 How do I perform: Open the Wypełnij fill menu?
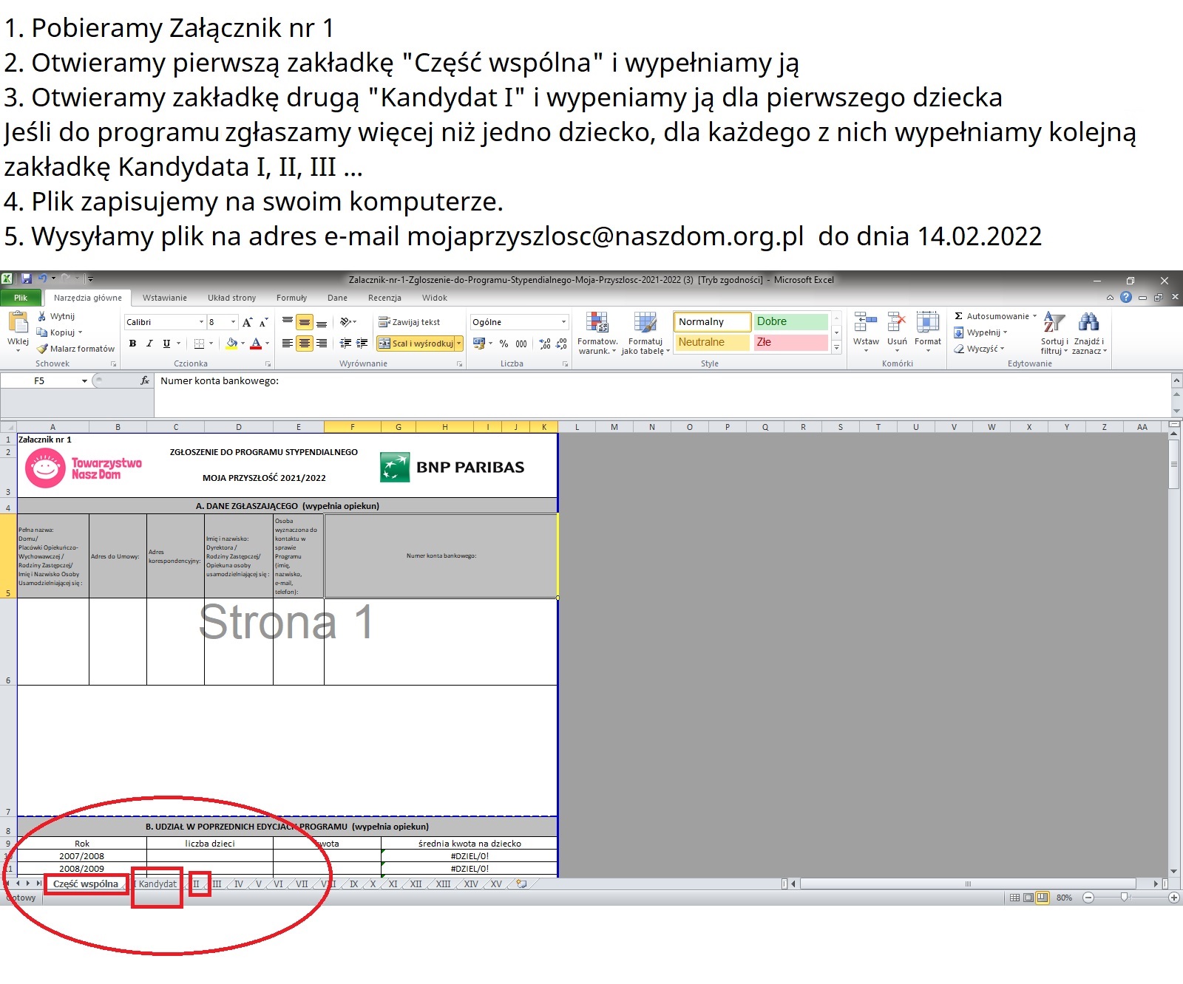(981, 332)
